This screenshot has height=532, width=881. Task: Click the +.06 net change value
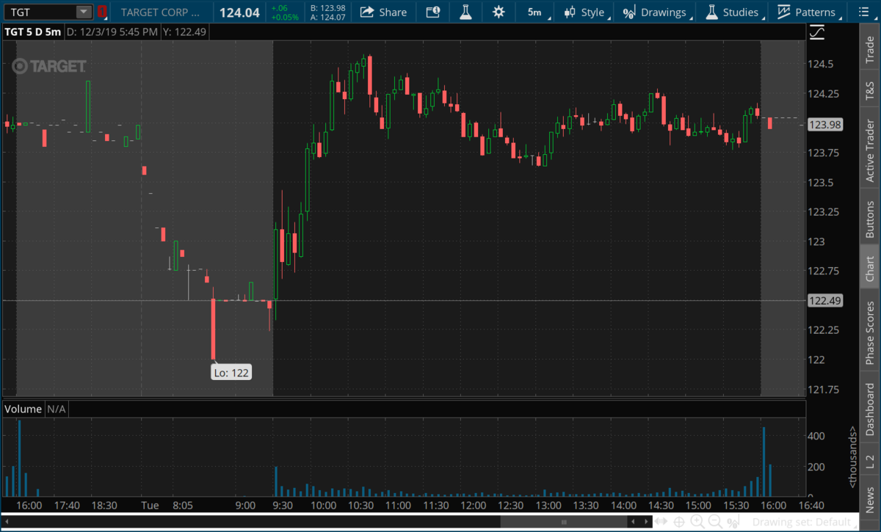click(x=279, y=7)
